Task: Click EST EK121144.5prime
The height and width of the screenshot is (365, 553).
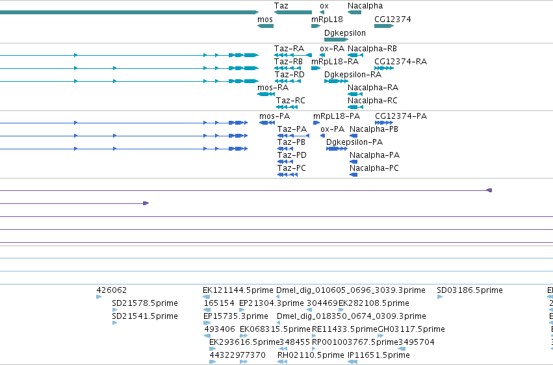Action: tap(238, 290)
